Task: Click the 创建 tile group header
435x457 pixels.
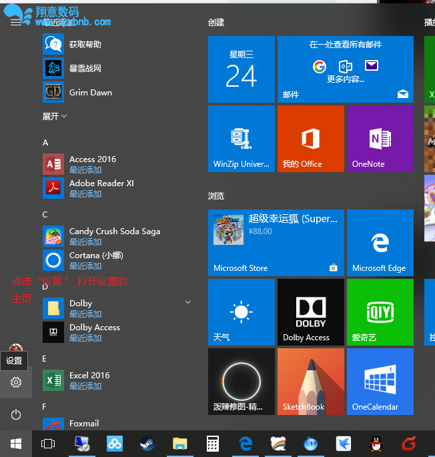Action: pyautogui.click(x=216, y=23)
